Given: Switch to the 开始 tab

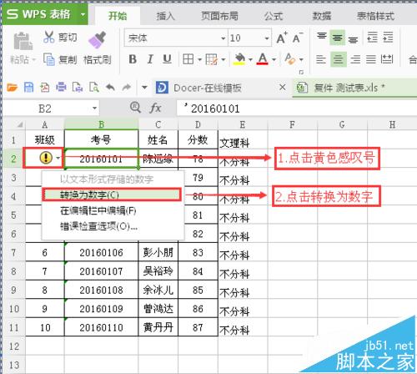Looking at the screenshot, I should click(x=118, y=16).
